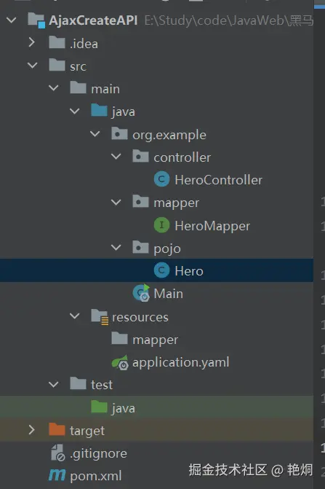Click the resources folder icon

(100, 316)
